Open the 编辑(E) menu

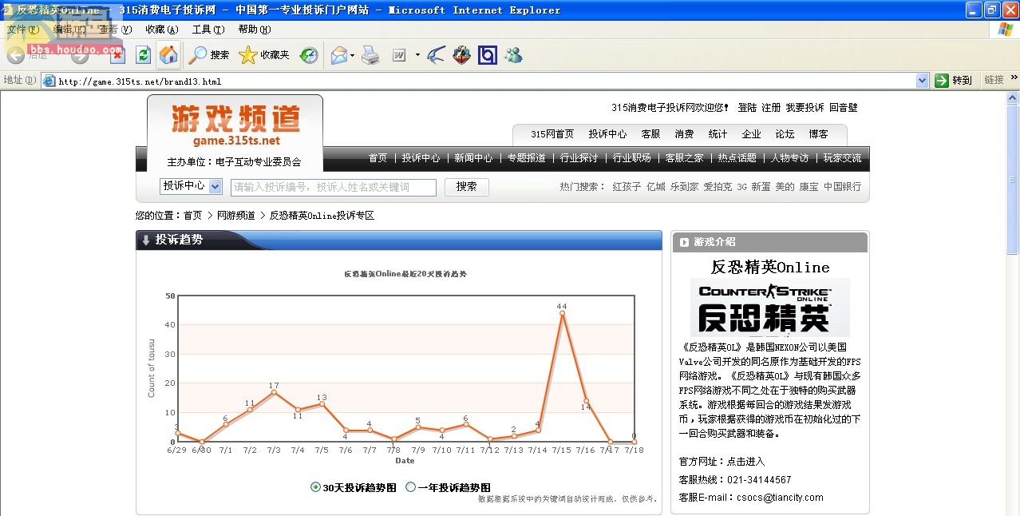69,30
